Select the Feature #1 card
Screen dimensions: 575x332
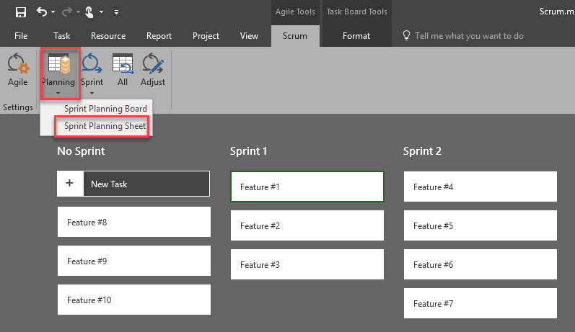pos(307,187)
